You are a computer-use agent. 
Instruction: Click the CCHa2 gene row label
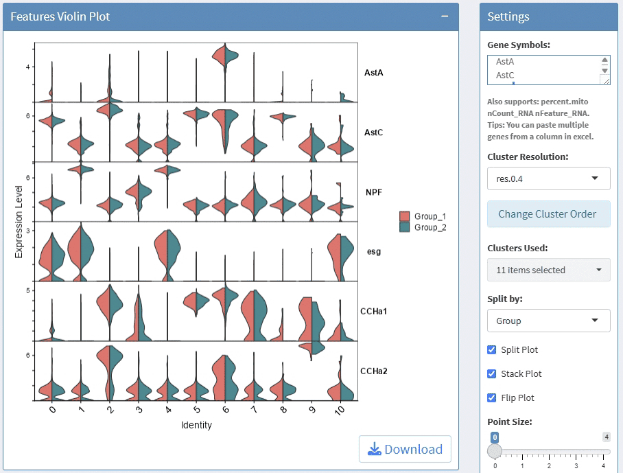tap(374, 371)
